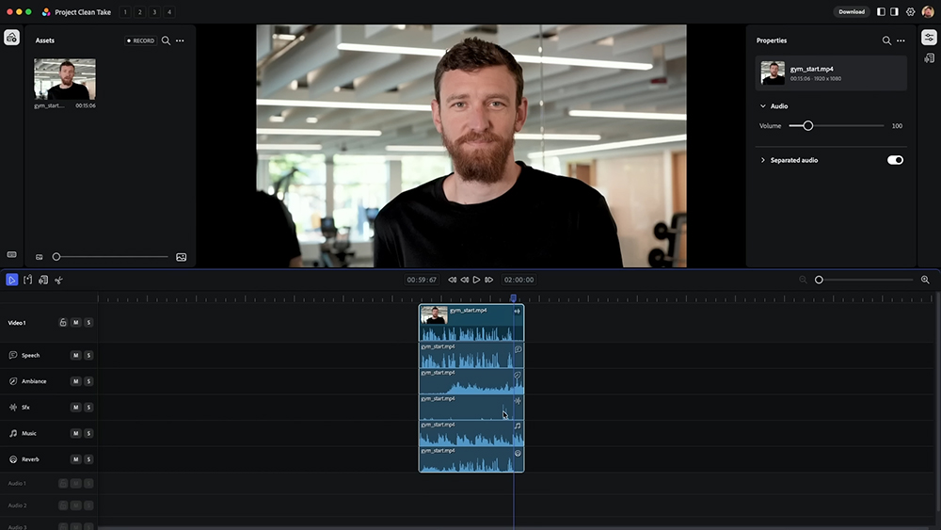Open the Properties sliders panel icon
This screenshot has height=530, width=941.
coord(929,38)
